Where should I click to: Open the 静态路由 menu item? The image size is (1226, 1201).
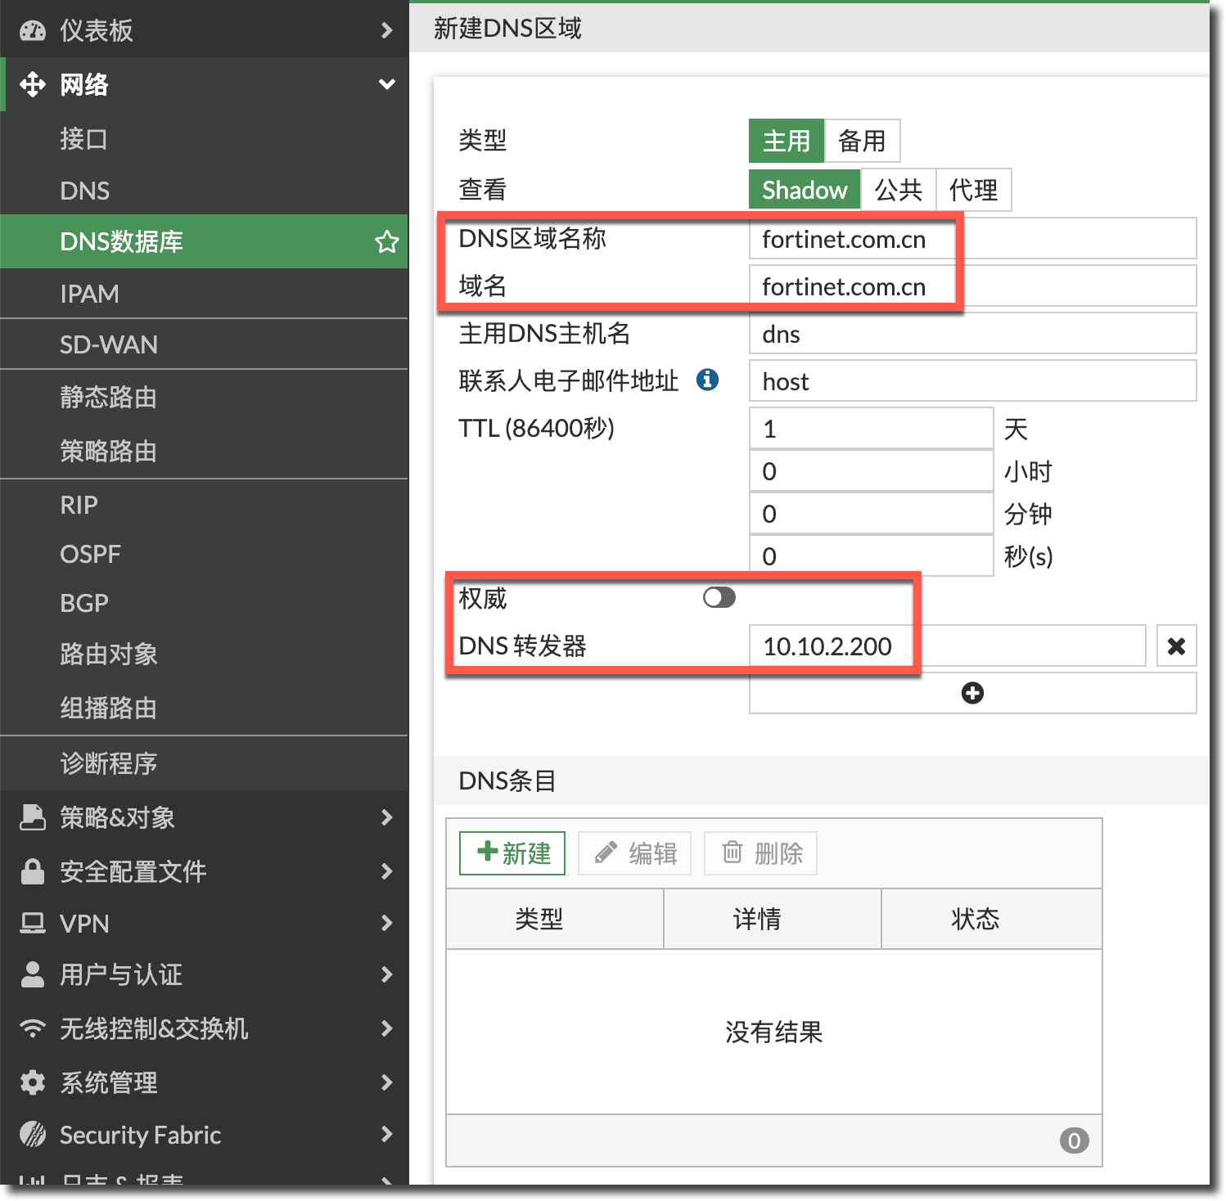pyautogui.click(x=108, y=398)
